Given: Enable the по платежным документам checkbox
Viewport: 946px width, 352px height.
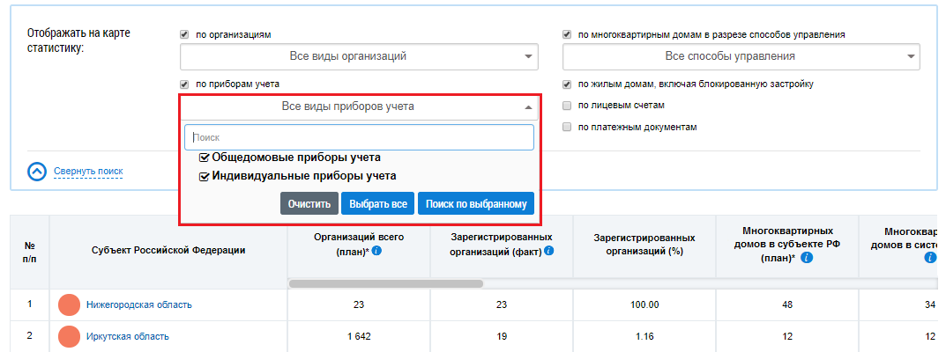Looking at the screenshot, I should [x=567, y=127].
